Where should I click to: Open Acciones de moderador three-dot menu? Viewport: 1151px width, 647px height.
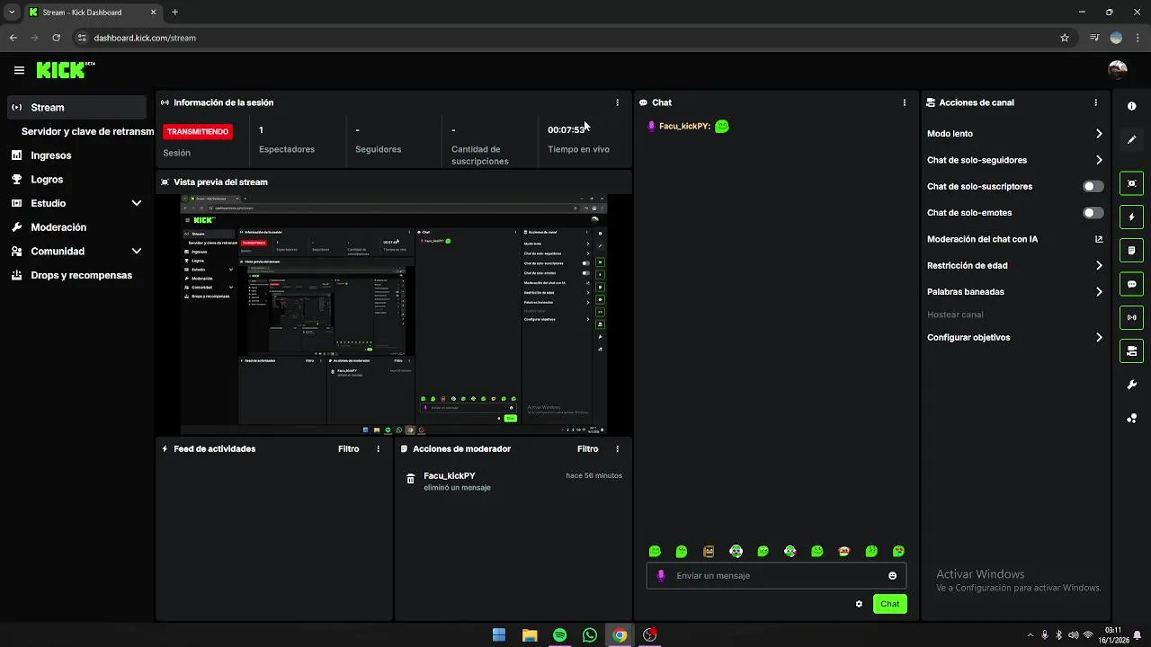617,448
